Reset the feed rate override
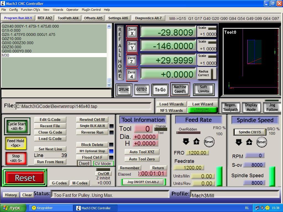 [x=209, y=142]
